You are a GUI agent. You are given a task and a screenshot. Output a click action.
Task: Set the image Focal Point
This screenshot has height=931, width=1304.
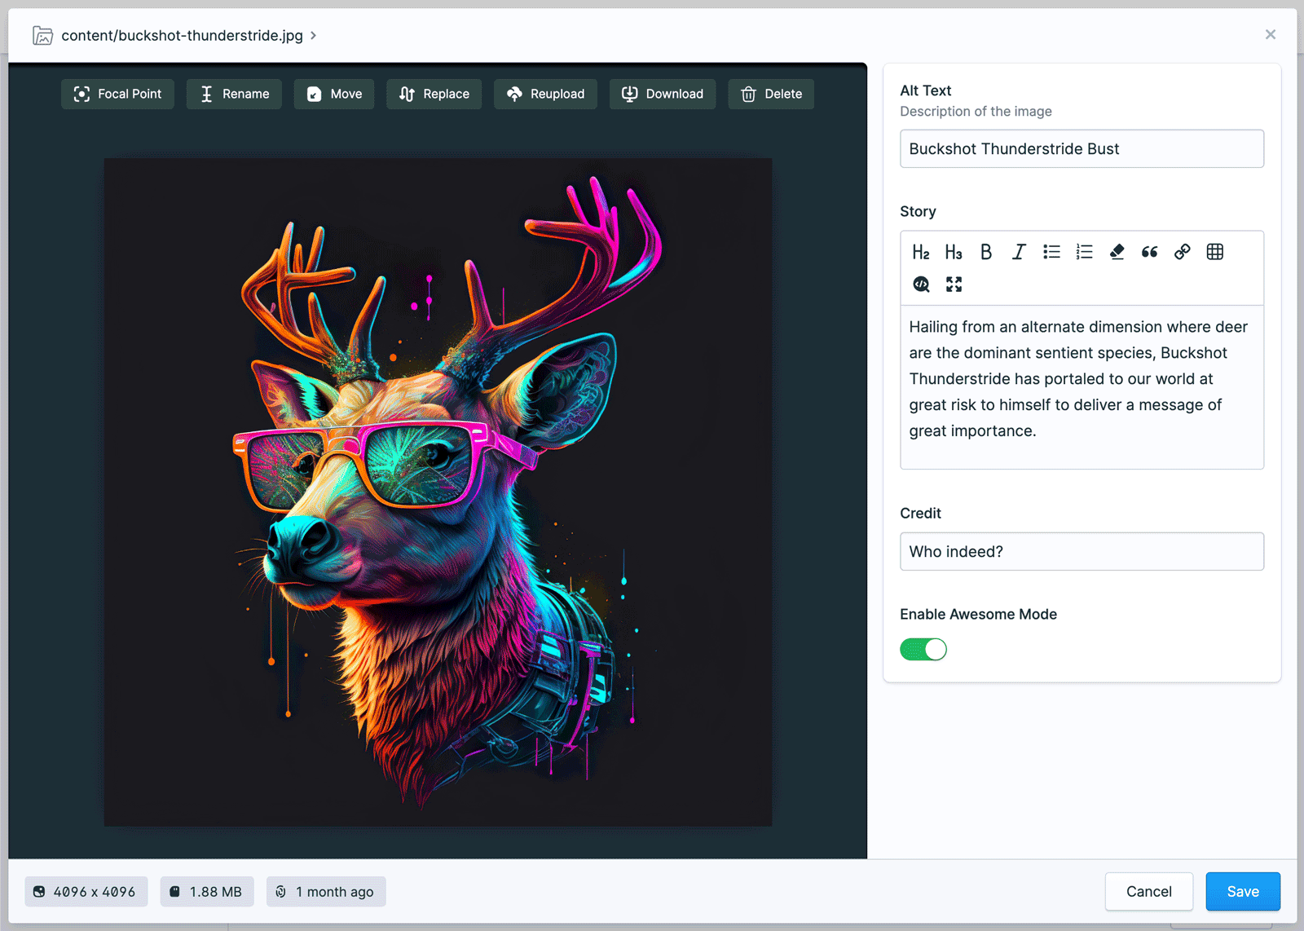[117, 94]
